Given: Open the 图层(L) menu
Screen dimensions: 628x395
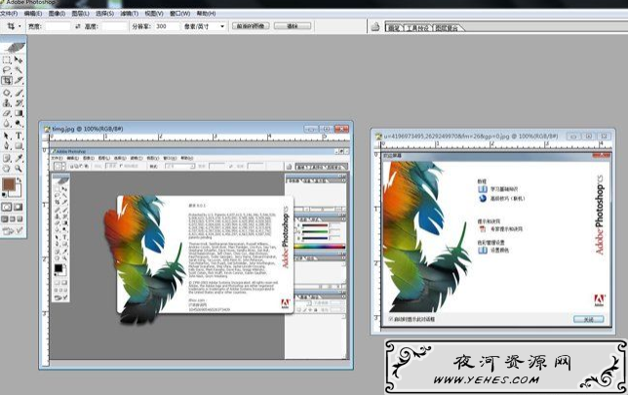Looking at the screenshot, I should (81, 14).
